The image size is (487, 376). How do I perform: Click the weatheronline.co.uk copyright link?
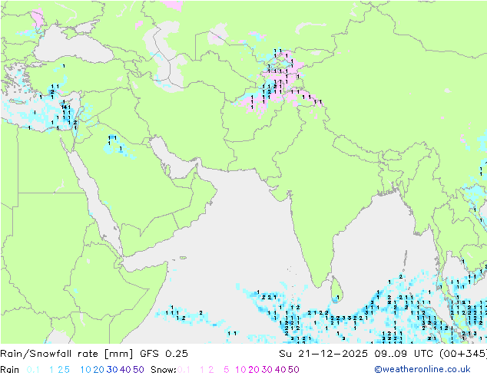click(422, 369)
